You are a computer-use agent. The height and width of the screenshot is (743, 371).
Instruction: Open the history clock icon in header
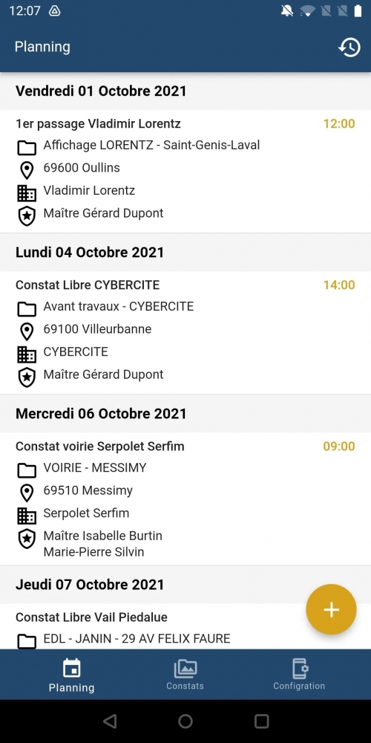click(x=349, y=48)
